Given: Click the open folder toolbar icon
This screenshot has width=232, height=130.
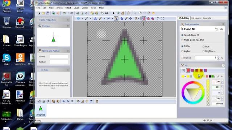Looking at the screenshot, I should [43, 13].
